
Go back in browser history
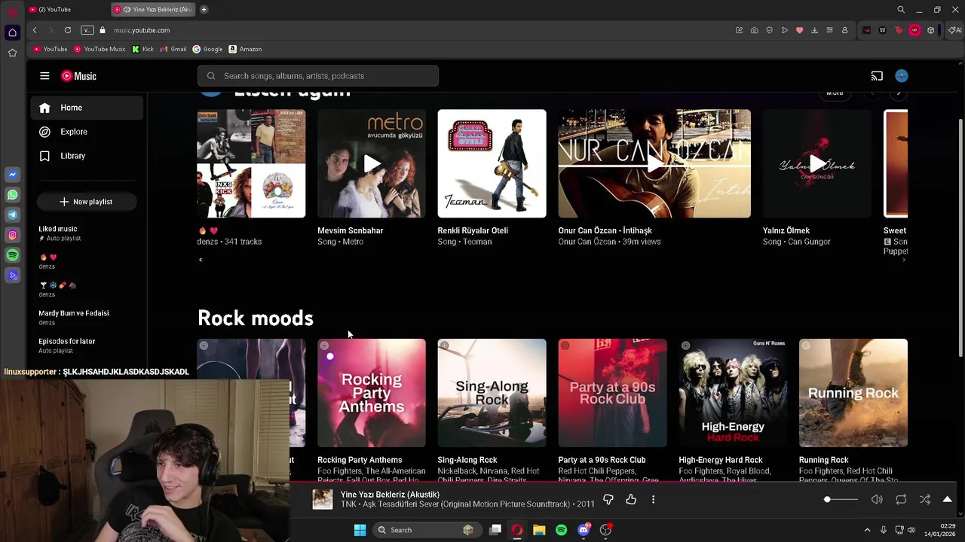35,30
